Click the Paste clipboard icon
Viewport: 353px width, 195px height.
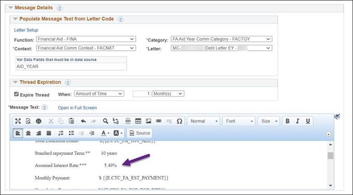pyautogui.click(x=72, y=121)
